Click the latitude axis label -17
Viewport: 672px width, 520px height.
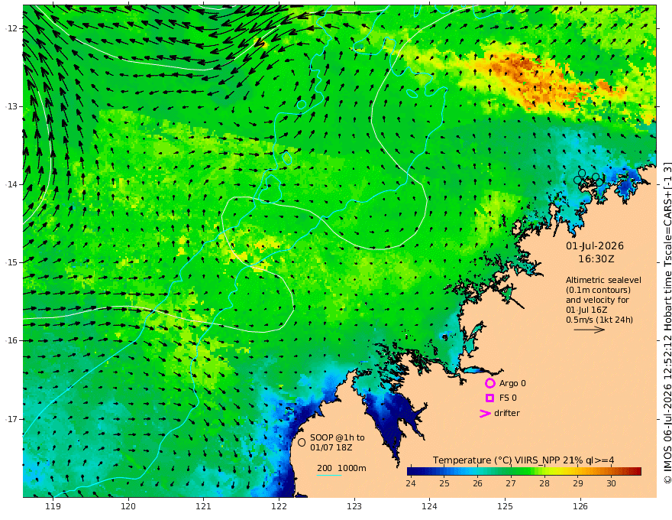[x=12, y=419]
